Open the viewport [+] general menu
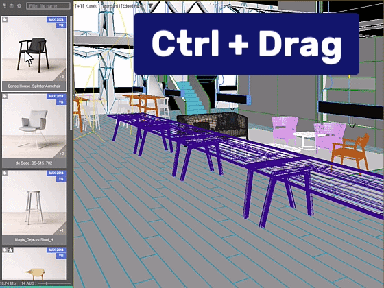The height and width of the screenshot is (288, 384). tap(78, 6)
